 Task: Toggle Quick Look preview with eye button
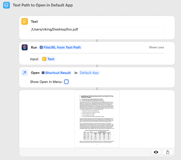pos(156,152)
